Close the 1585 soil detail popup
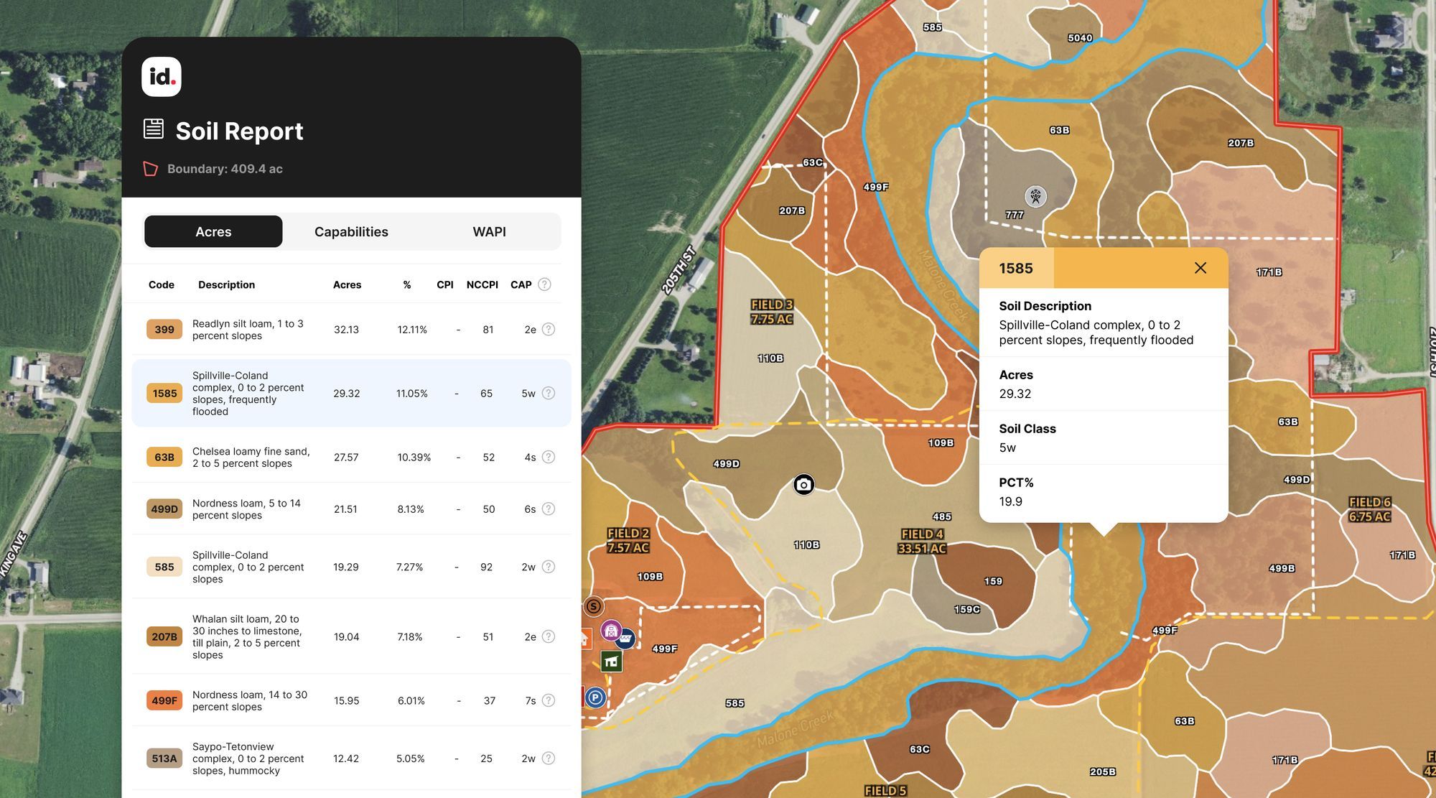1436x798 pixels. click(1200, 267)
